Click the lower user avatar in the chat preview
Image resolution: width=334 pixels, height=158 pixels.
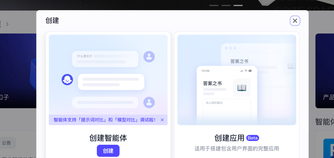[149, 103]
